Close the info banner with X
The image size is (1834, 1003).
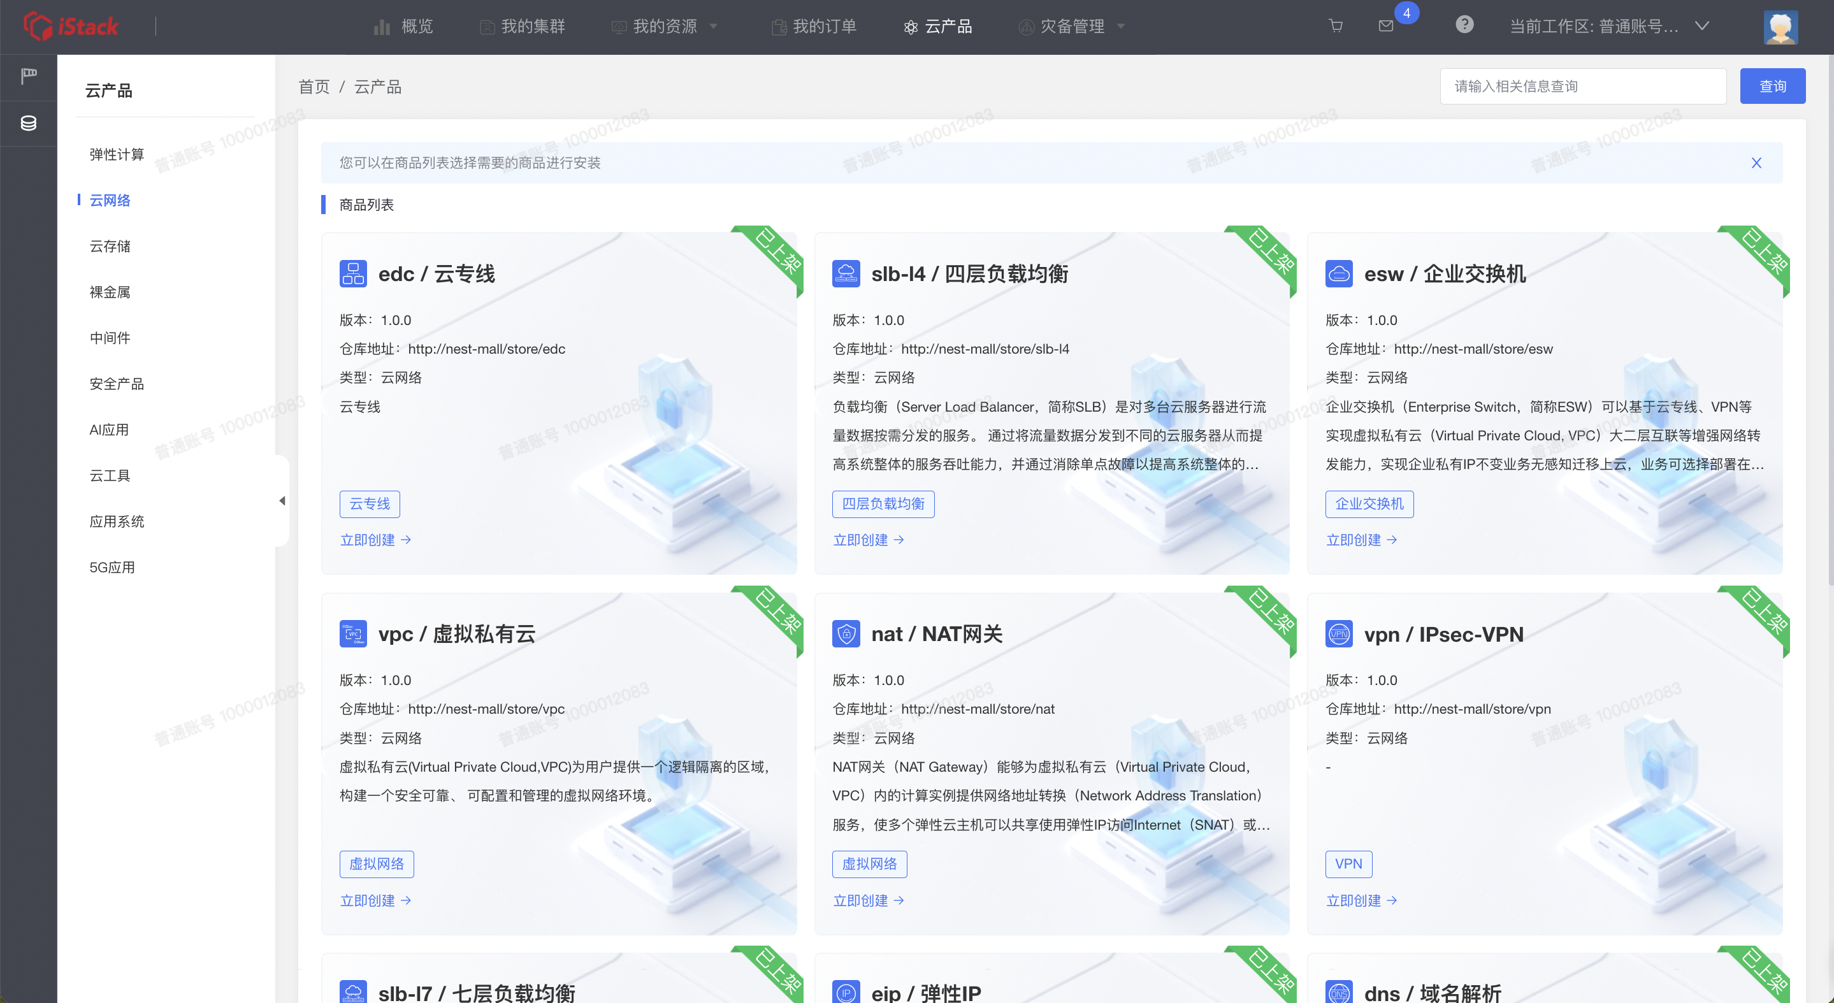(1756, 163)
